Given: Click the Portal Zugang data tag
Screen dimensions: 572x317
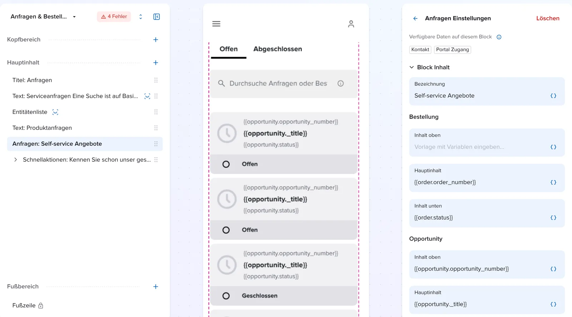Looking at the screenshot, I should tap(453, 50).
